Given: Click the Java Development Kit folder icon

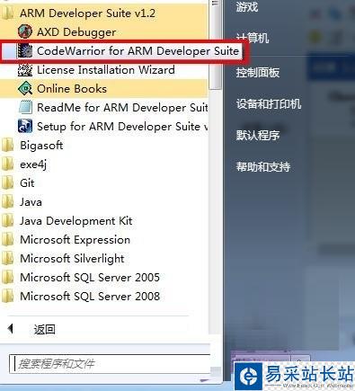Looking at the screenshot, I should click(7, 221).
